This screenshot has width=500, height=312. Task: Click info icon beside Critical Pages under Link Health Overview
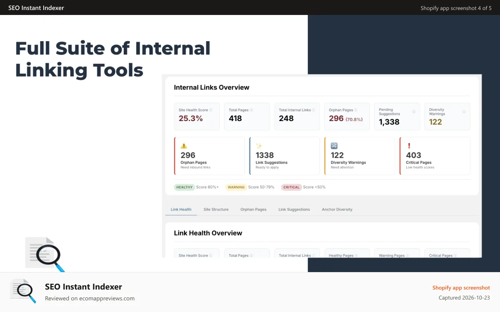tap(455, 255)
